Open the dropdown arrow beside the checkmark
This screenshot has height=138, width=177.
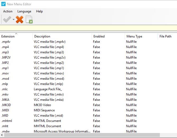click(x=13, y=20)
